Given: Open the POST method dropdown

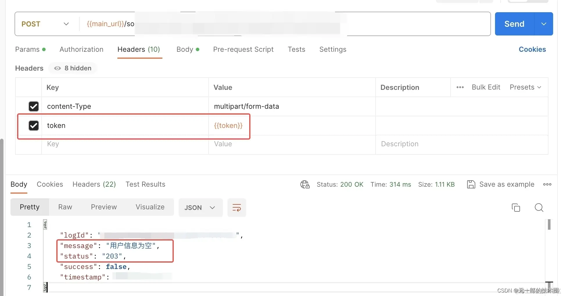Looking at the screenshot, I should 46,24.
